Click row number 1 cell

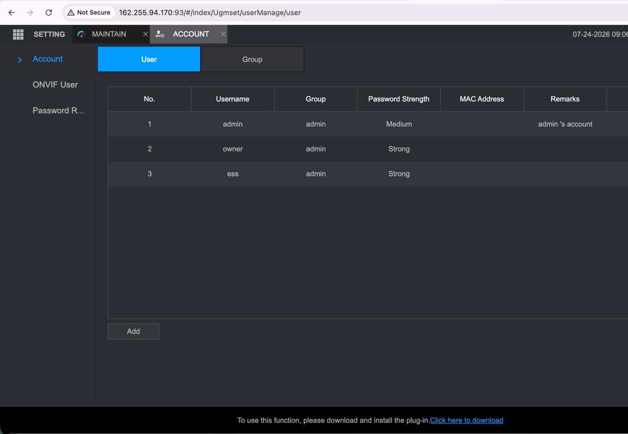coord(150,124)
